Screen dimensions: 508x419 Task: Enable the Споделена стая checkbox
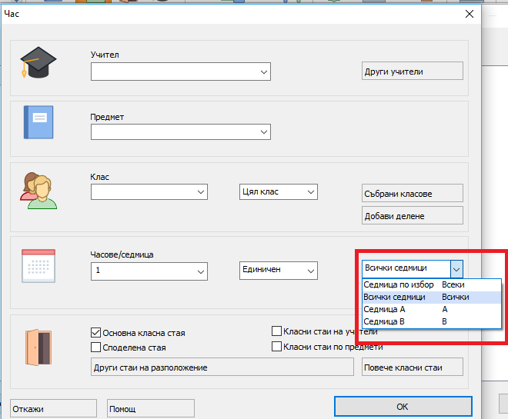pos(96,348)
